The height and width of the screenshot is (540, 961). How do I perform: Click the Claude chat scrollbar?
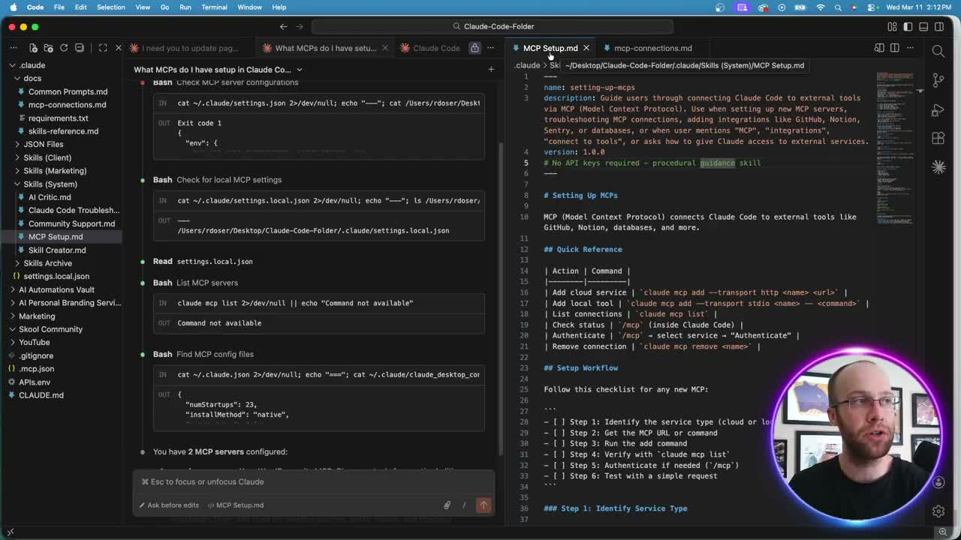pos(502,300)
